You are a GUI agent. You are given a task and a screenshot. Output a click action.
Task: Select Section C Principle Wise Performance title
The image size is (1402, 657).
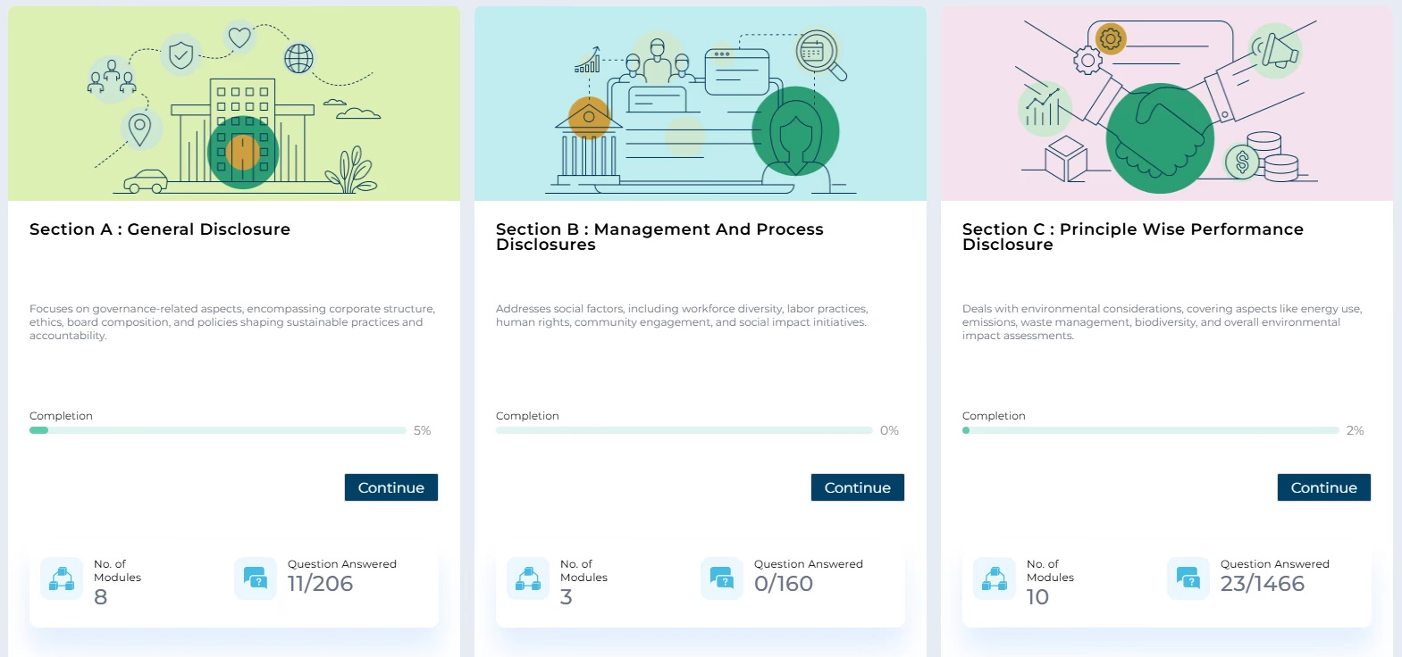pyautogui.click(x=1132, y=237)
